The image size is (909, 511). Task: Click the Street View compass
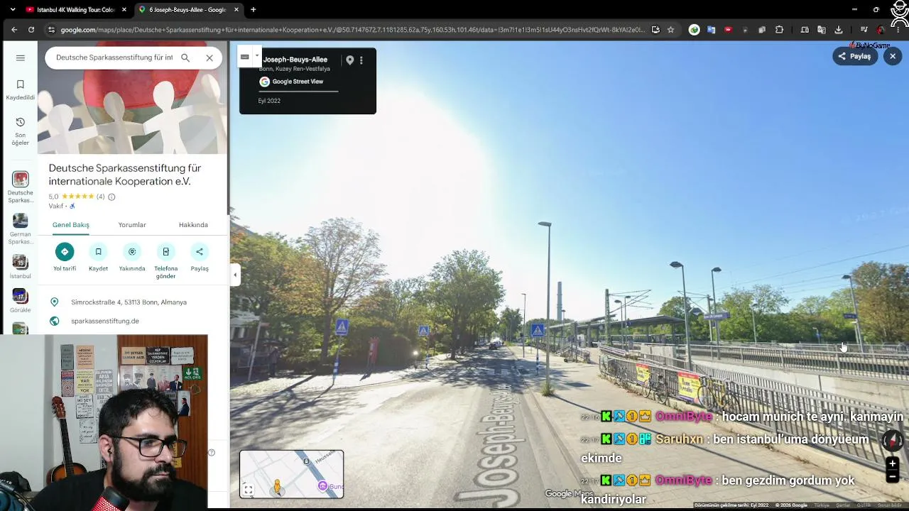(893, 441)
